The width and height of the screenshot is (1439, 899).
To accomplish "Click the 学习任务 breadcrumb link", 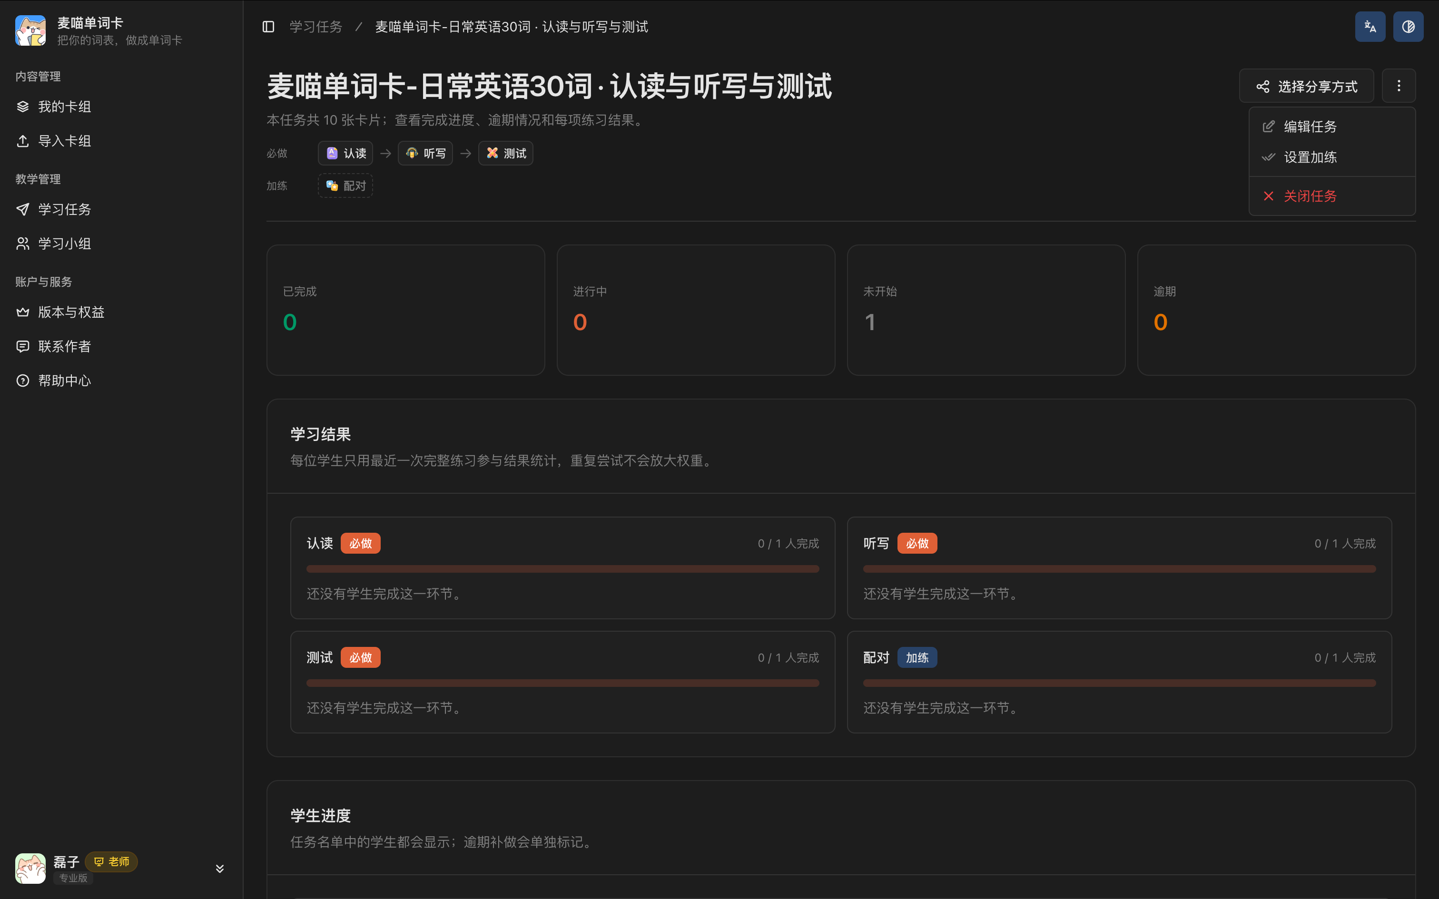I will [316, 27].
